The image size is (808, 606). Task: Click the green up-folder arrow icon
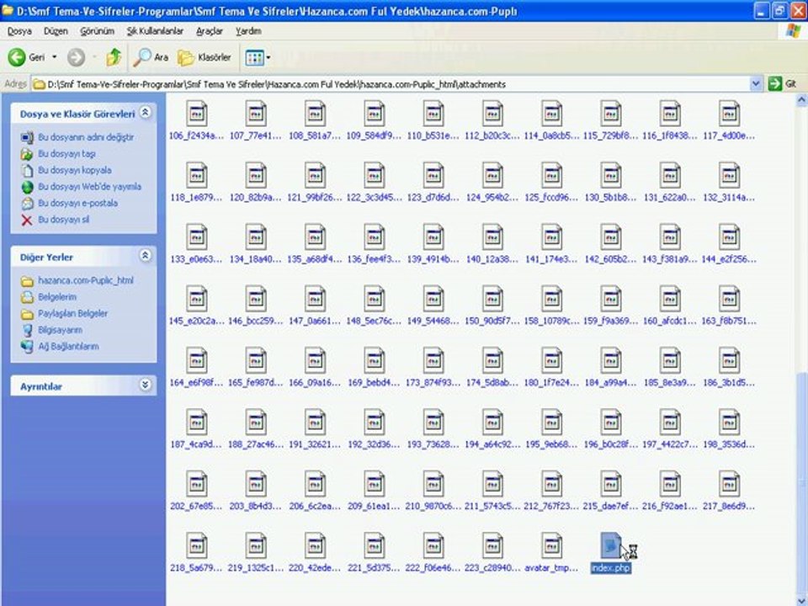click(114, 57)
